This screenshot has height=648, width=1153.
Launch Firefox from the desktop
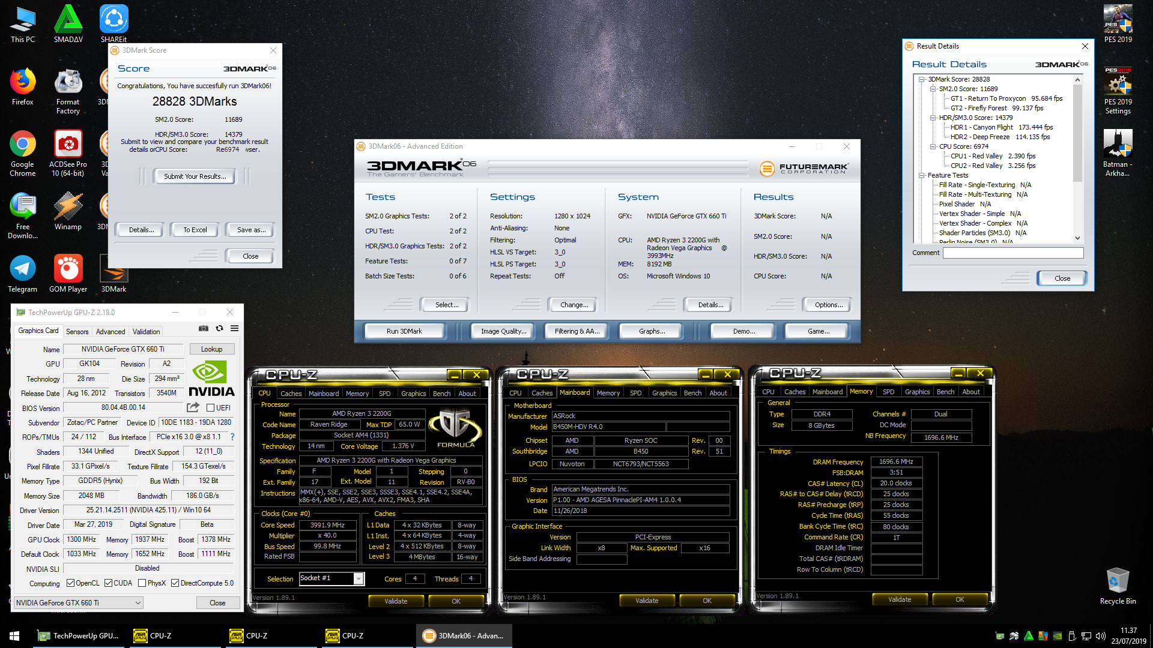coord(22,86)
